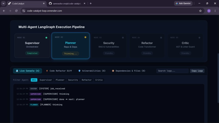Open the Vulnerabilities tab
Screen dimensions: 219x123
(92, 71)
